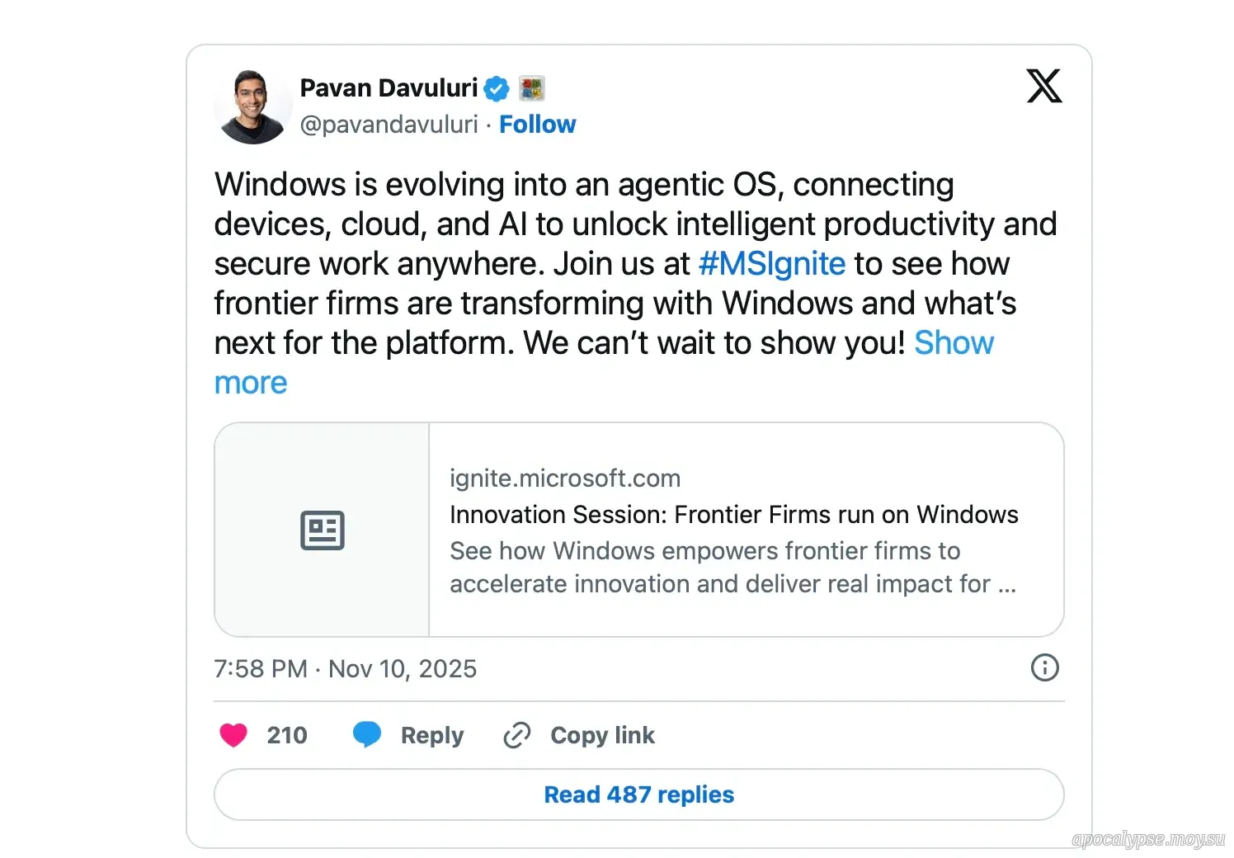Open Pavan Davuluri's profile picture
This screenshot has height=858, width=1234.
click(x=252, y=106)
